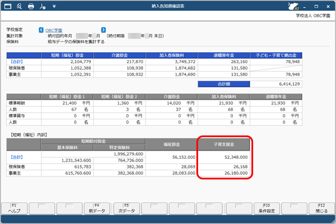Click the F1 ヘルプ button
Image resolution: width=336 pixels, height=224 pixels.
point(14,208)
